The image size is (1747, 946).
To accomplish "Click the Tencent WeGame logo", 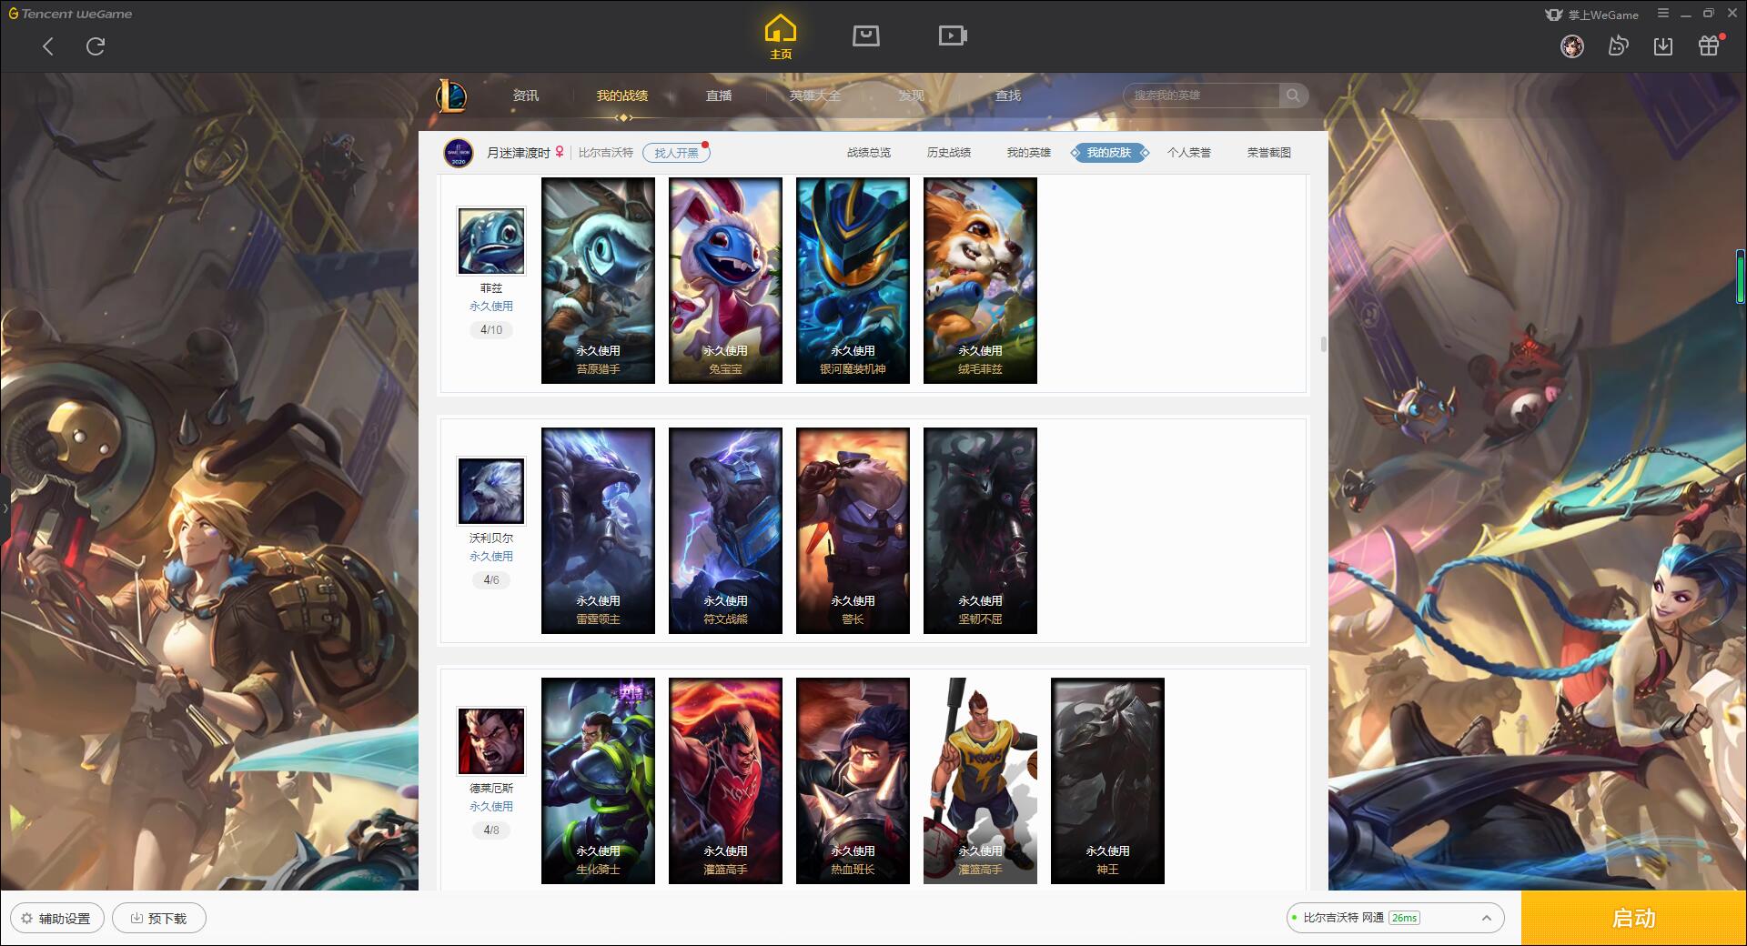I will (71, 14).
